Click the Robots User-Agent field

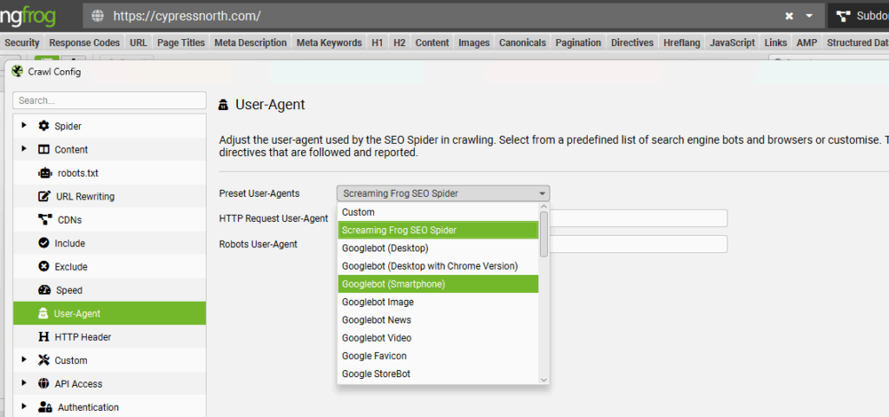638,244
